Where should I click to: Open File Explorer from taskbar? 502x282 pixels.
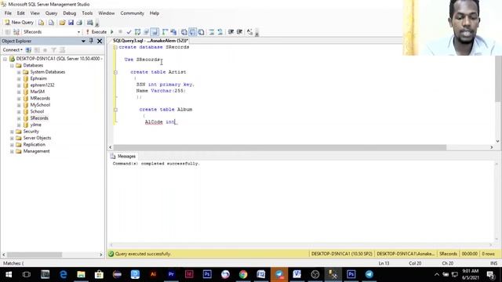click(81, 274)
